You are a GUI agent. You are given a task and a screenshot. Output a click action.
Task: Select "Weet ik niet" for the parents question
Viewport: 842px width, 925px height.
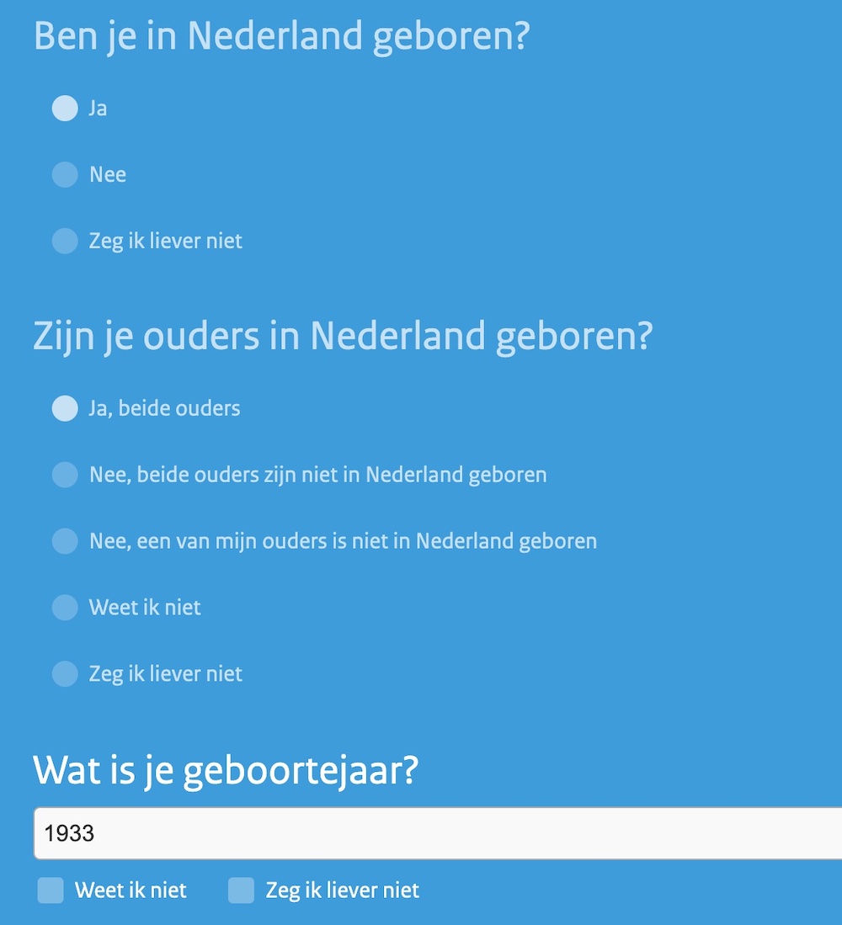(x=64, y=608)
